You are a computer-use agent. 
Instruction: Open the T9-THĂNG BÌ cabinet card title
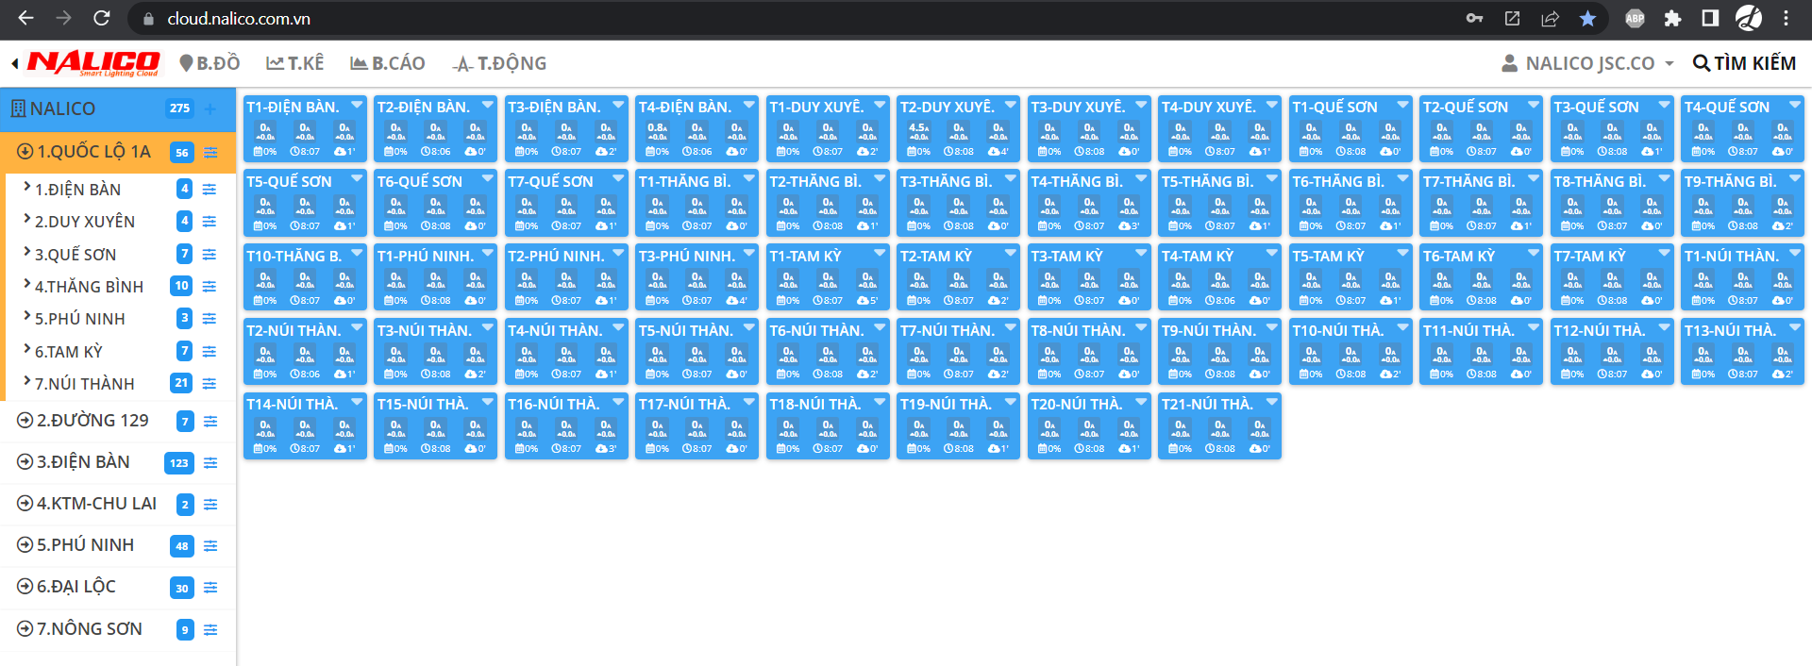pyautogui.click(x=1730, y=181)
